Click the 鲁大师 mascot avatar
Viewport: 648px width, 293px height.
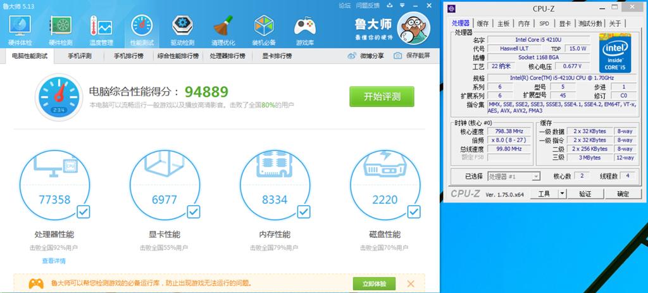pyautogui.click(x=413, y=28)
